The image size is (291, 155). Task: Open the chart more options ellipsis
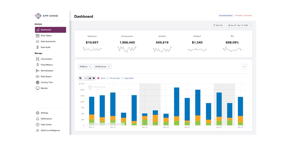tap(244, 67)
